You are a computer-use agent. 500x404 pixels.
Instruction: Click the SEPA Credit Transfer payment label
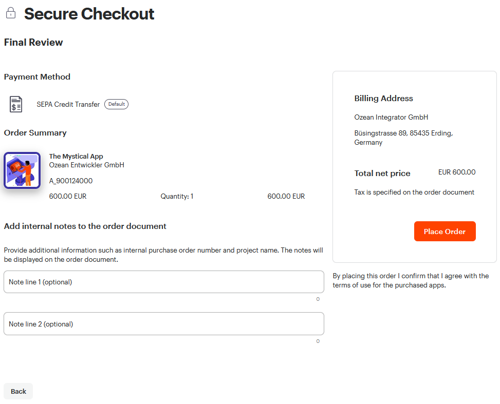[x=68, y=105]
